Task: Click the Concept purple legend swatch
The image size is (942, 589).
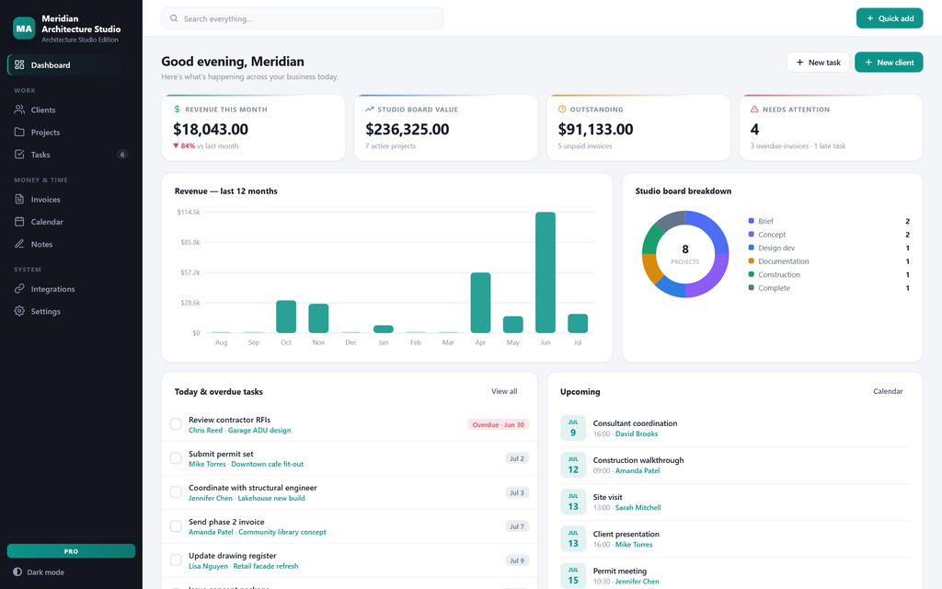Action: pos(751,235)
